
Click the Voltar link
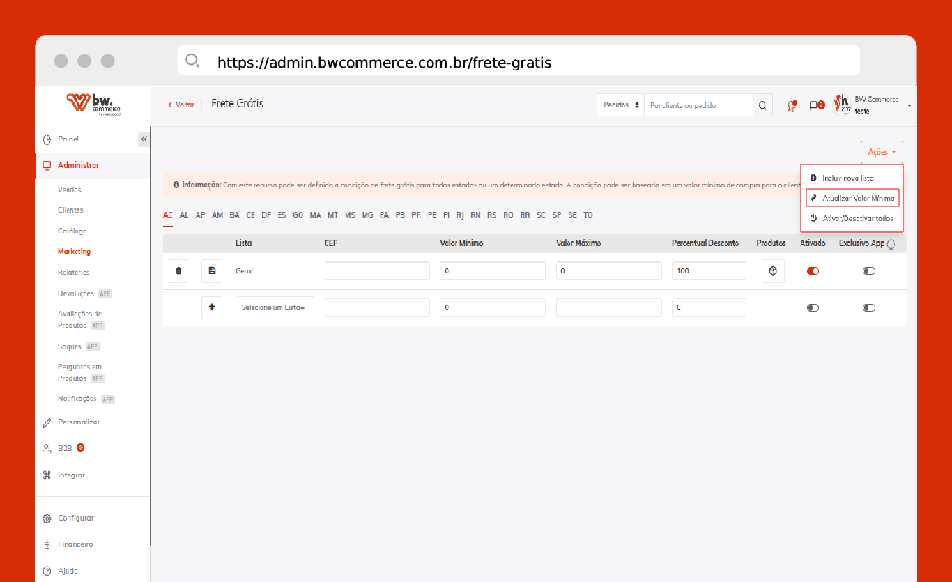(x=182, y=105)
